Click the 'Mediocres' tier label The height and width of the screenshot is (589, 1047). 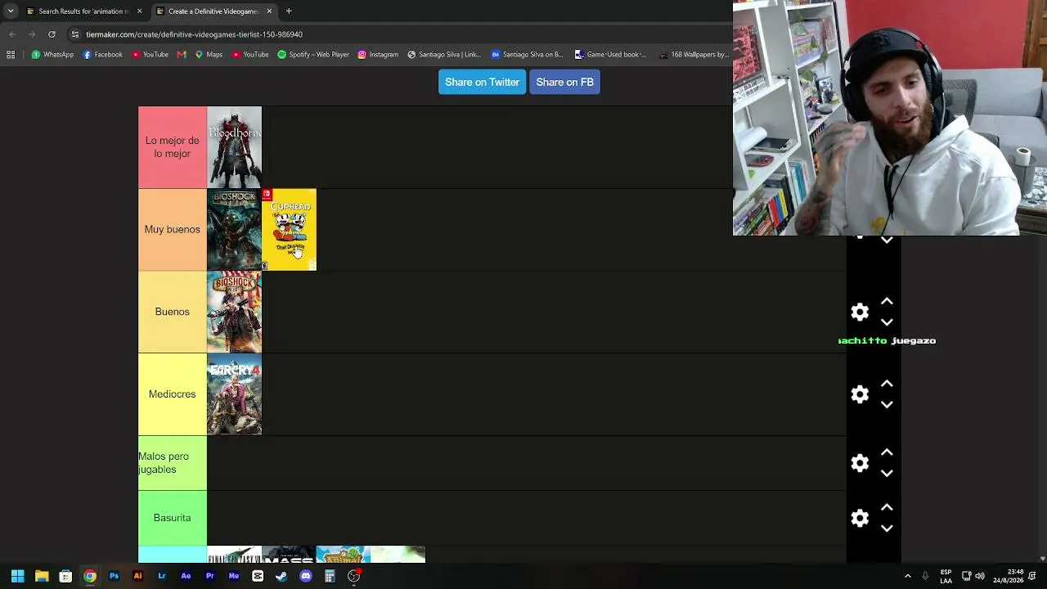(x=173, y=394)
